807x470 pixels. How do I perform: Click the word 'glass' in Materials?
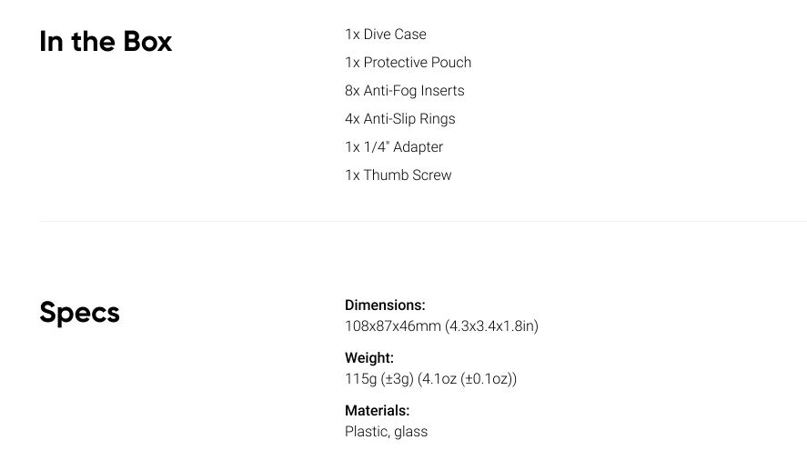click(410, 432)
